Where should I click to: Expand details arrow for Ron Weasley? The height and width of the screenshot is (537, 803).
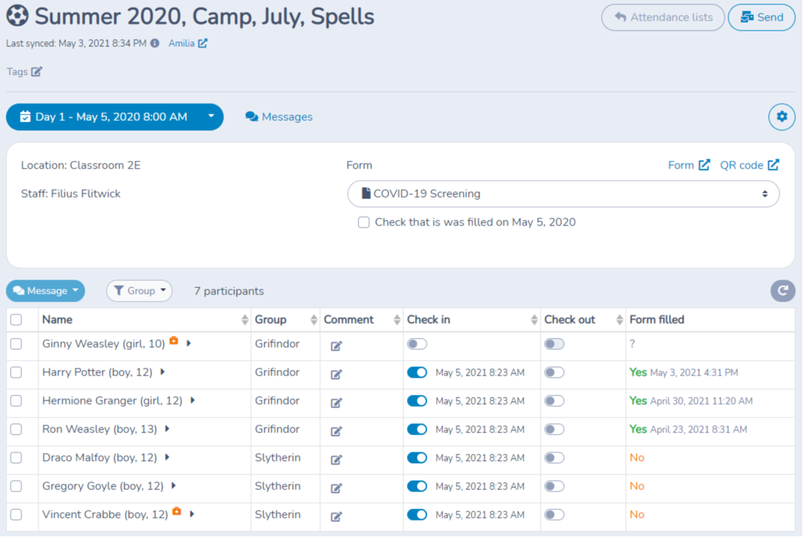click(167, 429)
